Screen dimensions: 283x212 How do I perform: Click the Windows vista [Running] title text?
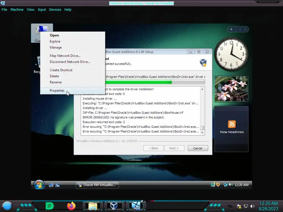141,3
